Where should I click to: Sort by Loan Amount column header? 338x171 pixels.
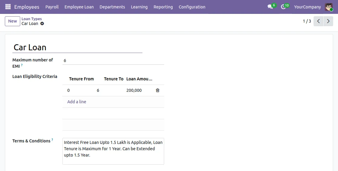(x=139, y=79)
